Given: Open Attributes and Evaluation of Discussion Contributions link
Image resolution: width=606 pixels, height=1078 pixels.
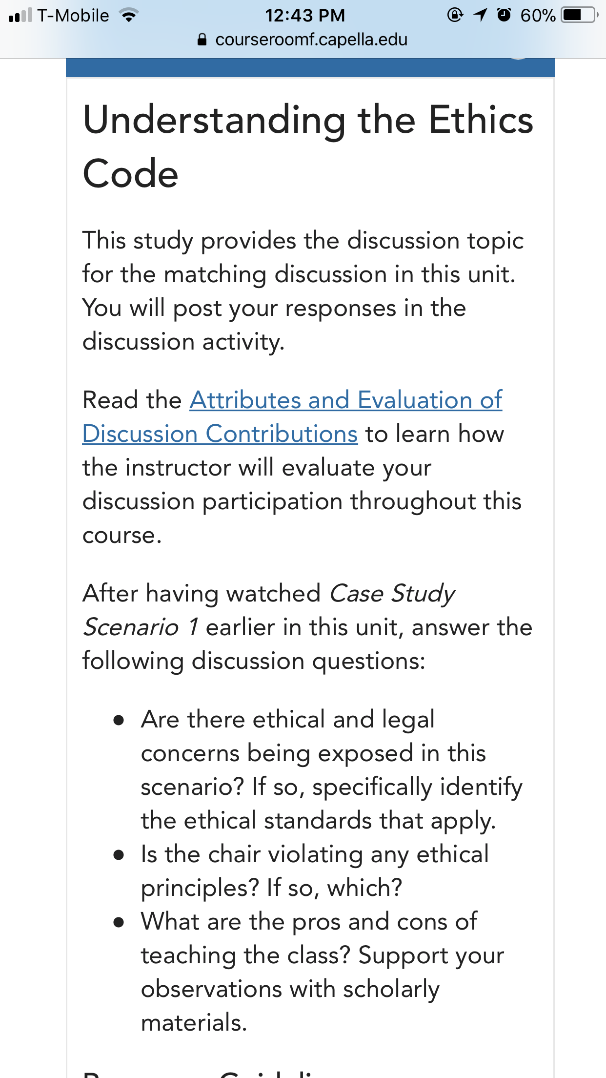Looking at the screenshot, I should [x=292, y=417].
